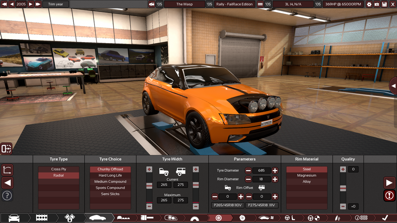
Task: Jump to the first trim year
Action: pyautogui.click(x=4, y=4)
